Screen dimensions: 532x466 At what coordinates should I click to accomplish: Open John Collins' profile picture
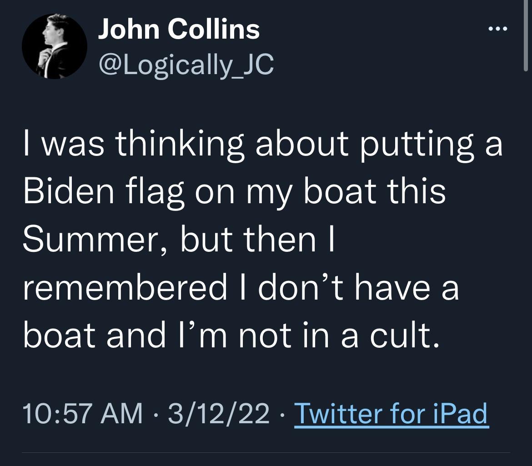[x=54, y=46]
